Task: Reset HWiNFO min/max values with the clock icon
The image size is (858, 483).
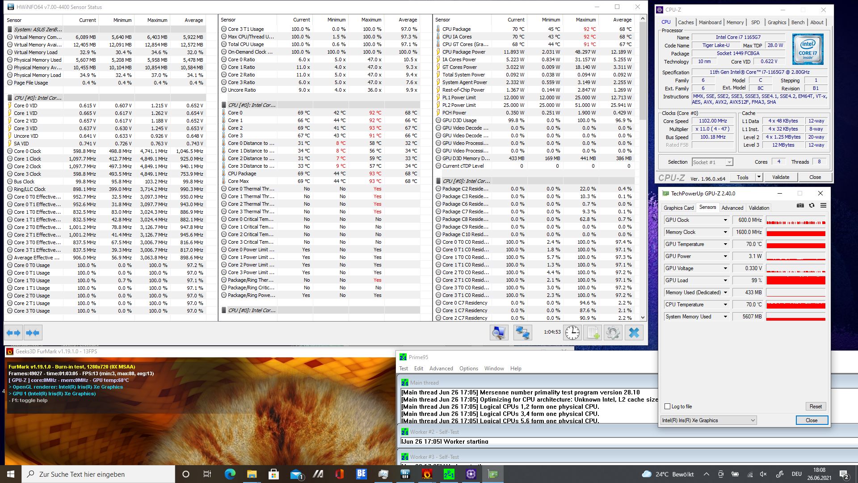Action: point(572,333)
